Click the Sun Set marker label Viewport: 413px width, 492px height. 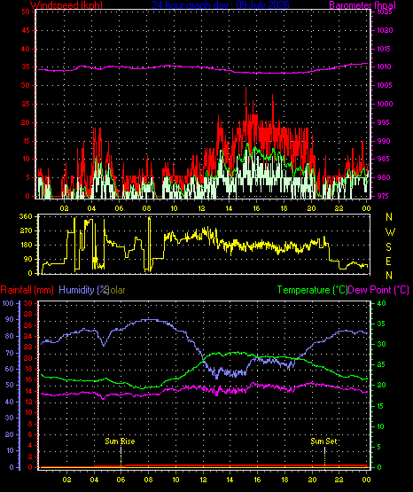[x=324, y=441]
